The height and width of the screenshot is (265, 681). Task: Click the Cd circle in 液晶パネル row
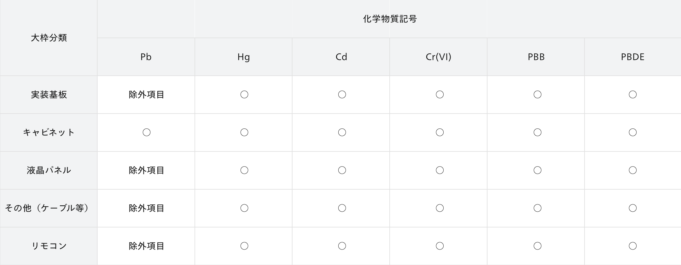pyautogui.click(x=342, y=170)
